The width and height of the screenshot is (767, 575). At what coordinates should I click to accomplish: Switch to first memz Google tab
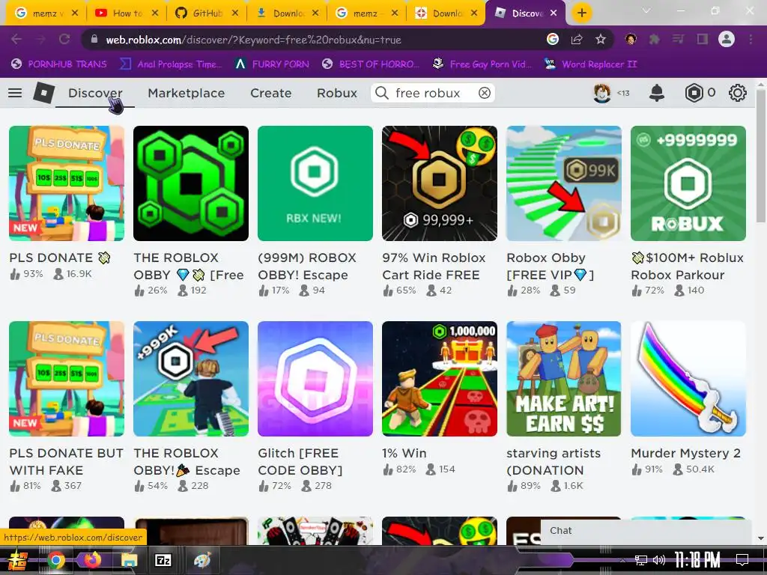coord(46,13)
